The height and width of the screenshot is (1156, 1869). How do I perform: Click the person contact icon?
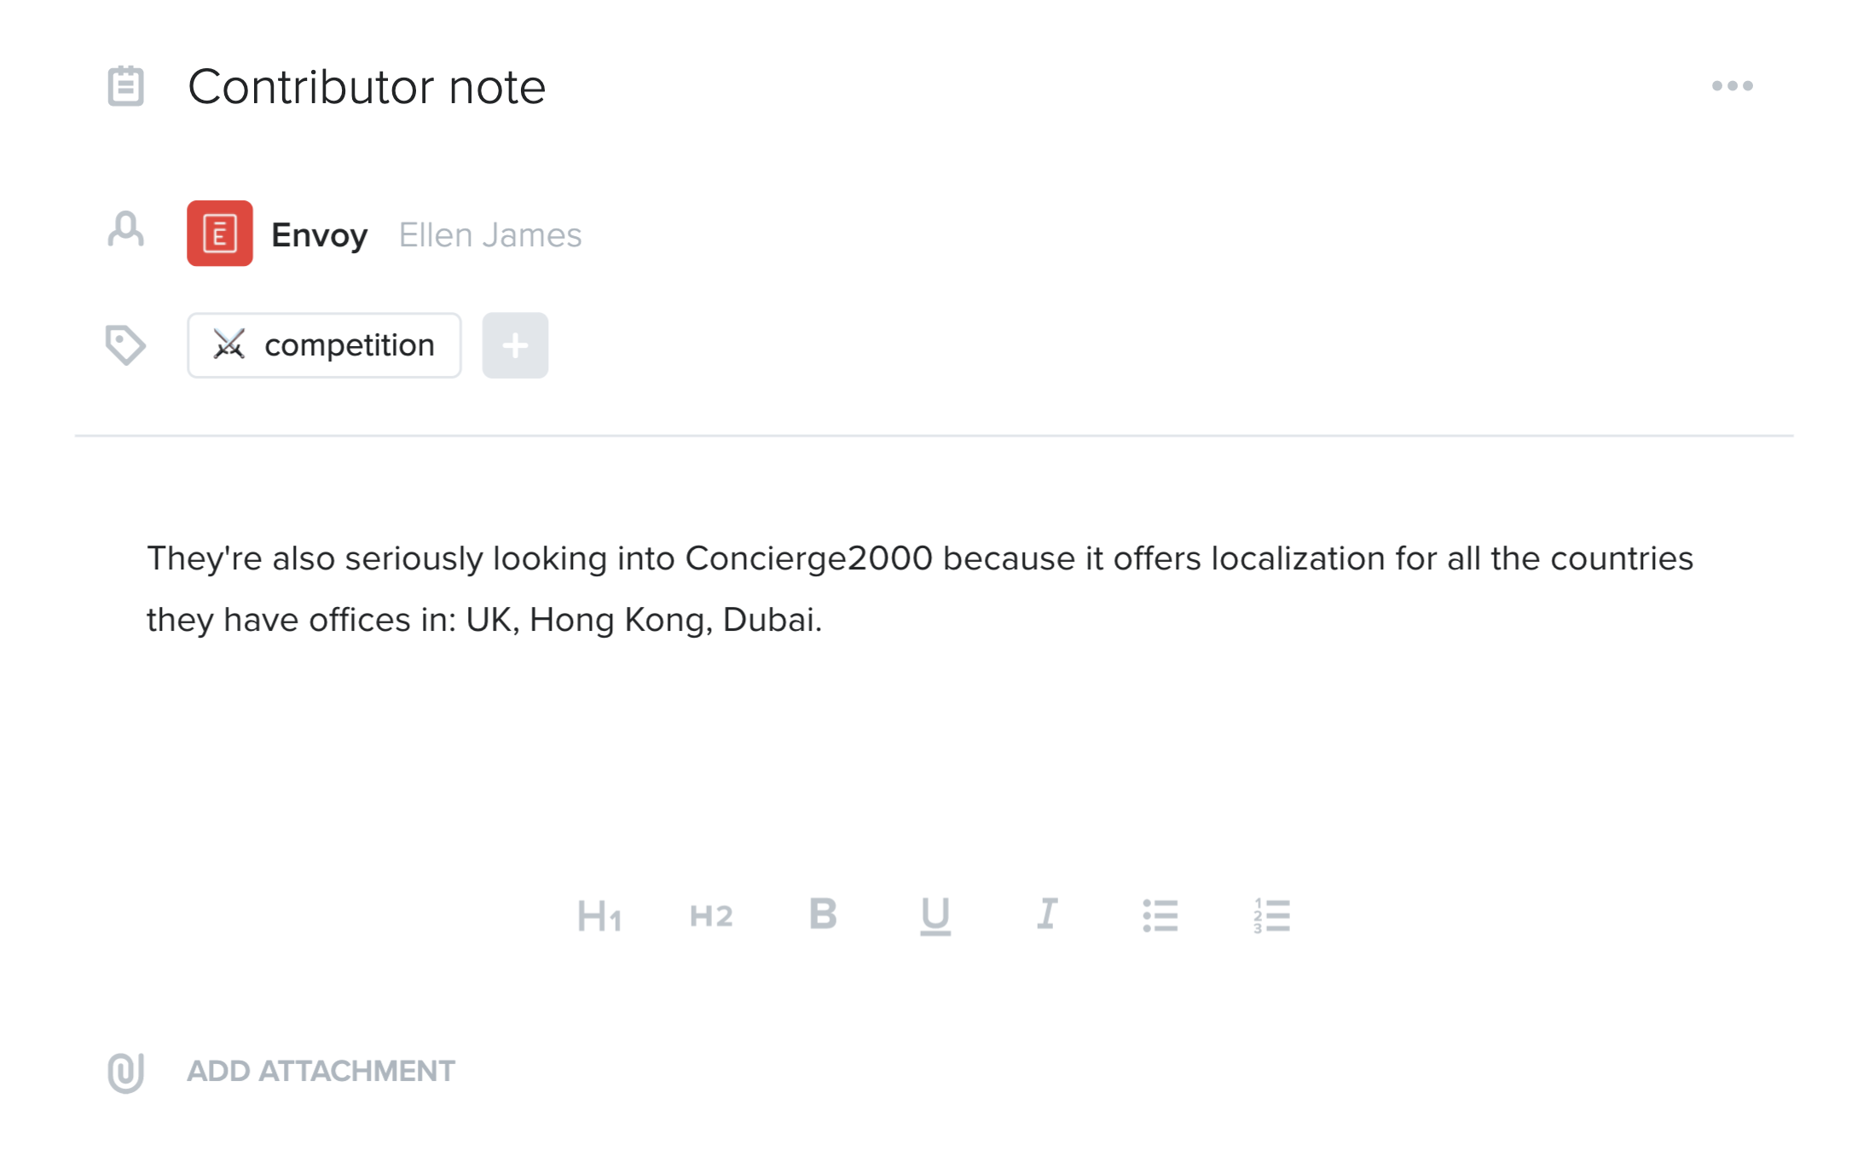[125, 230]
